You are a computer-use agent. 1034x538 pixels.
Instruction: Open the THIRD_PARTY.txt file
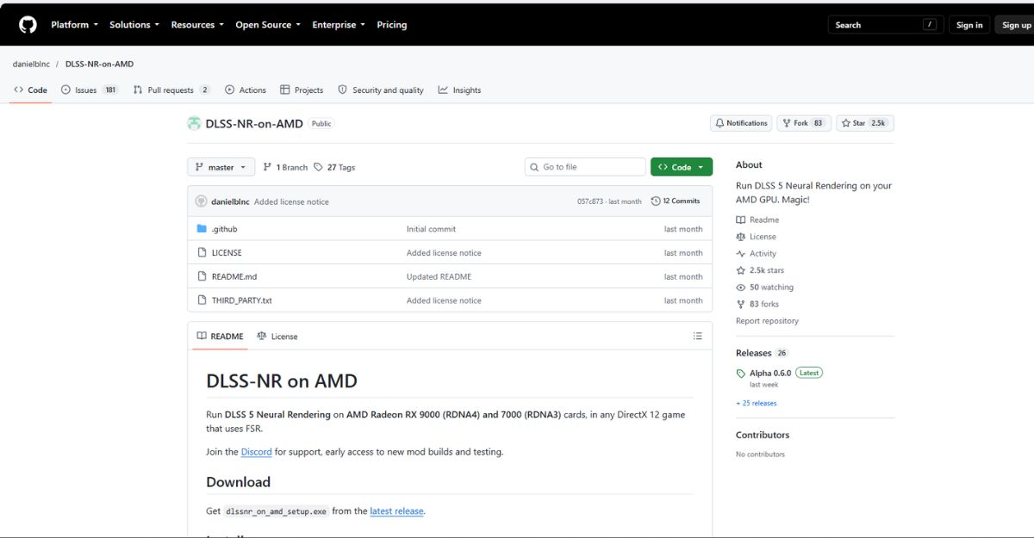241,300
